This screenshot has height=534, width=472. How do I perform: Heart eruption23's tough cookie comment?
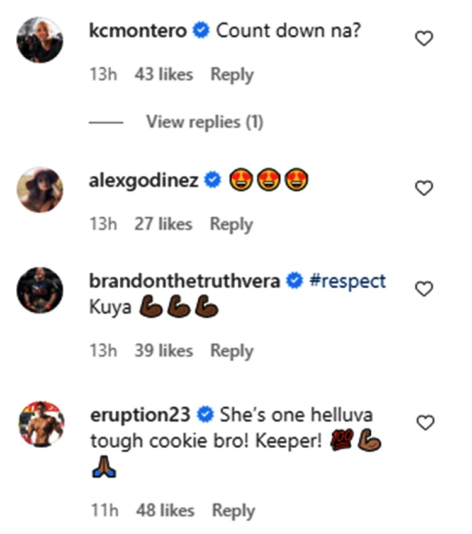(x=425, y=423)
